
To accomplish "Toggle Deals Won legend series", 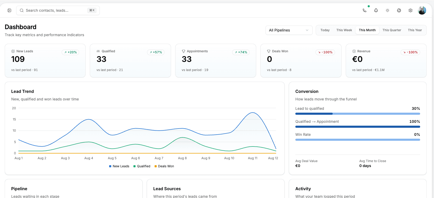I will click(x=164, y=166).
